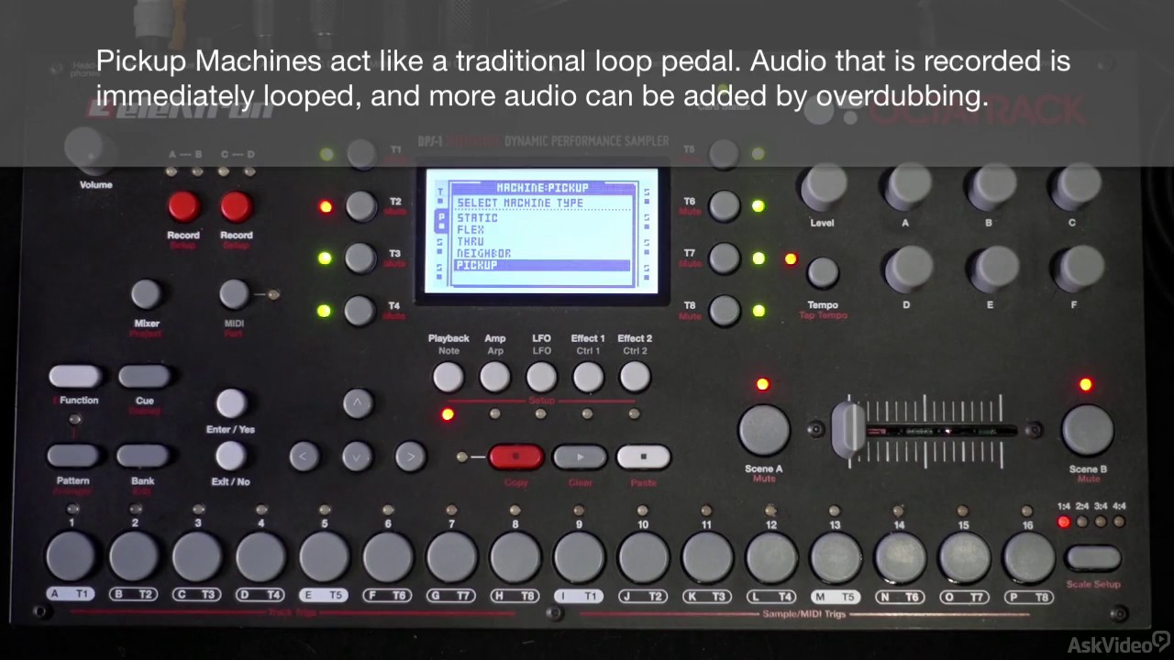The width and height of the screenshot is (1174, 660).
Task: Cancel with the Exit/No button
Action: pos(231,456)
